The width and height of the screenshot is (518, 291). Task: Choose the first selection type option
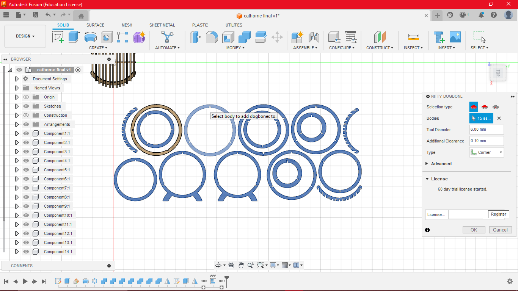click(x=474, y=107)
